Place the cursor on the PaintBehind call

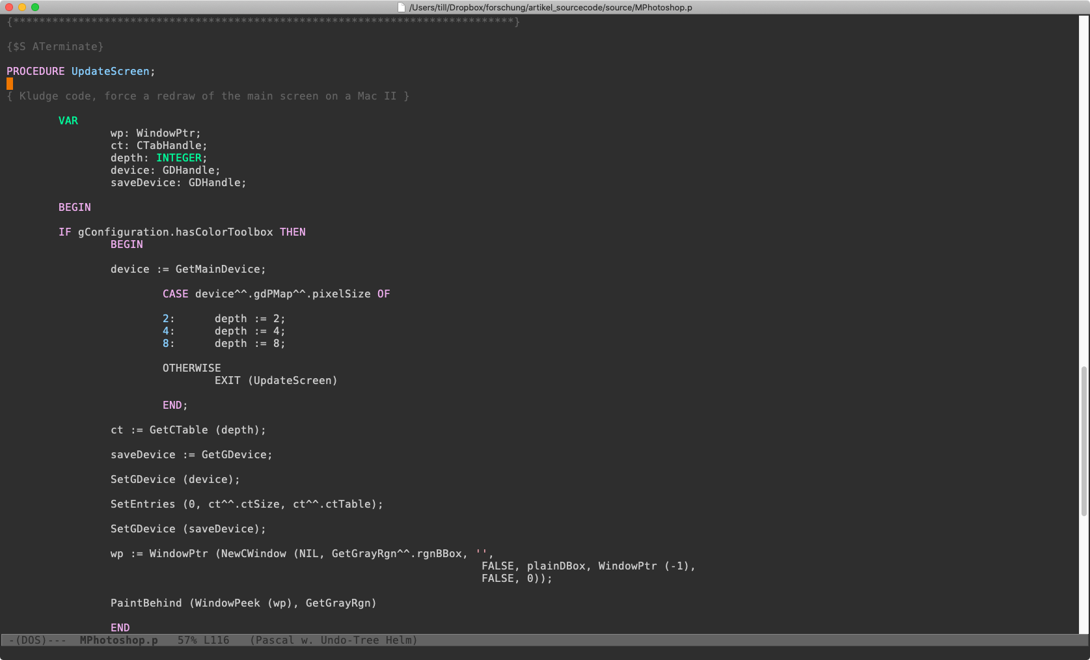pyautogui.click(x=146, y=603)
